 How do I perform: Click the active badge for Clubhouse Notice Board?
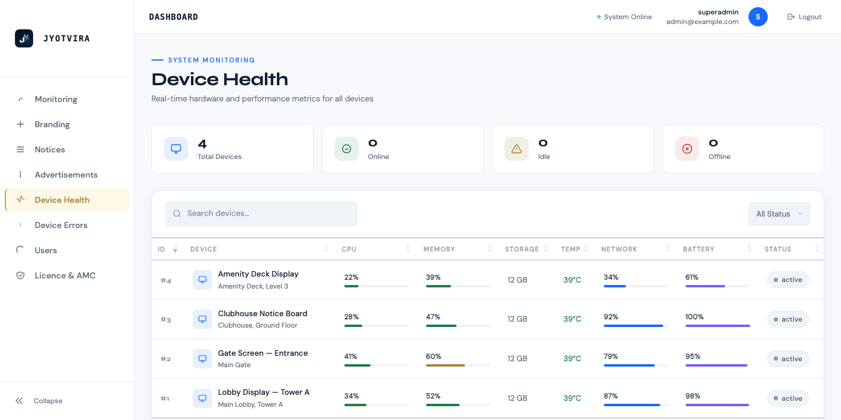point(788,319)
